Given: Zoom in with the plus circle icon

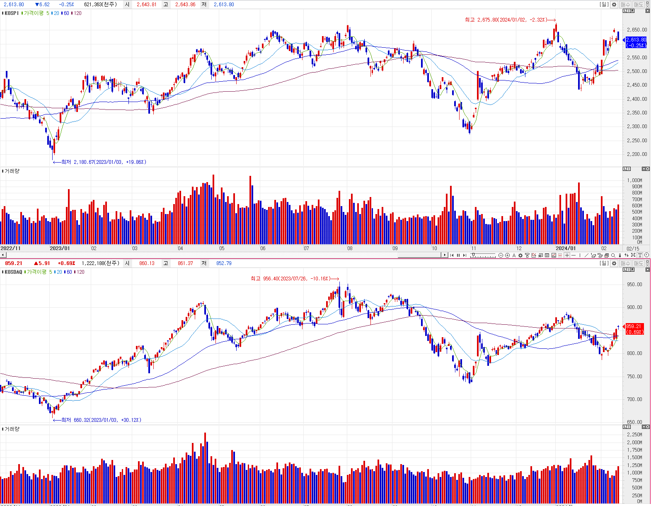Looking at the screenshot, I should pyautogui.click(x=508, y=255).
